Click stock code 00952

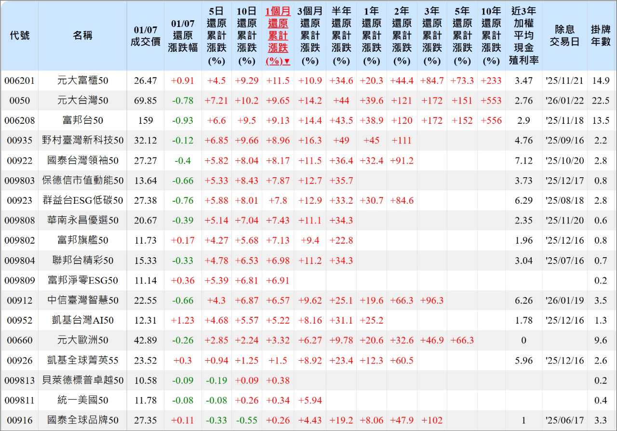(19, 320)
